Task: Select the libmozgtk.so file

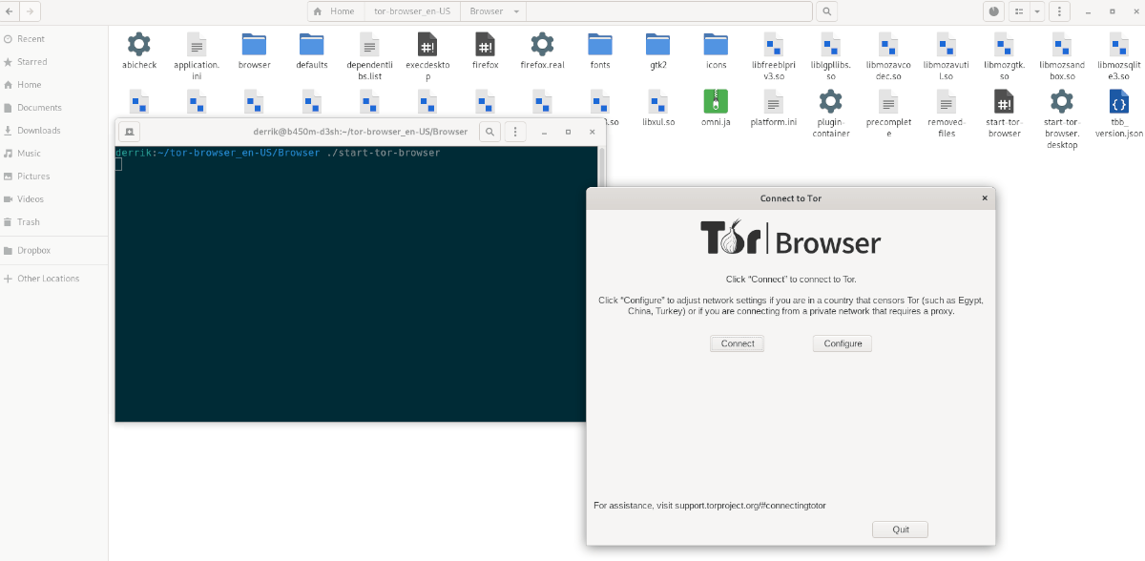Action: [1004, 44]
